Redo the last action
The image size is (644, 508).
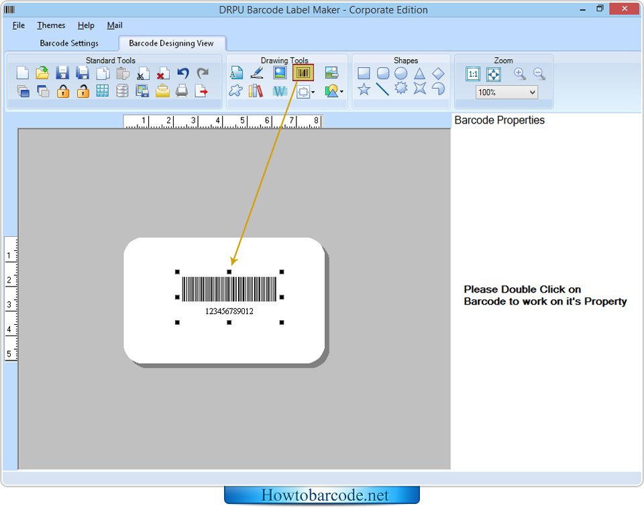[x=203, y=73]
